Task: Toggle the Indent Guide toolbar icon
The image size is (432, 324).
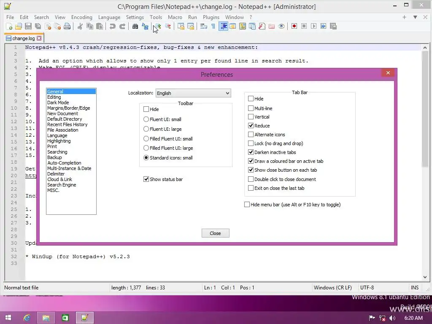Action: click(x=223, y=26)
